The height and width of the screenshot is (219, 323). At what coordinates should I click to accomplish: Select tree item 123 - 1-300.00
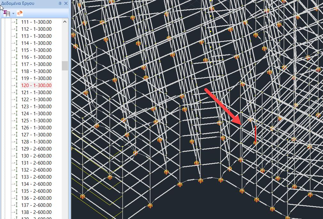pyautogui.click(x=36, y=107)
